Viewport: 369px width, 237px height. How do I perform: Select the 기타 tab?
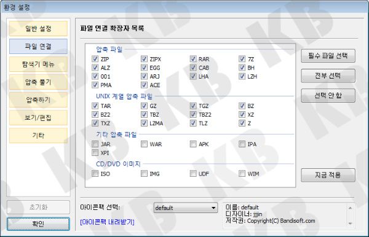point(38,135)
